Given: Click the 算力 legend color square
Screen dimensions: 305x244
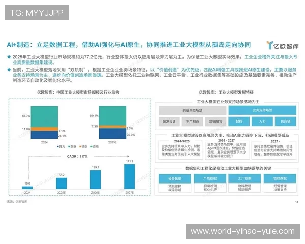Looking at the screenshot, I should (x=58, y=147).
